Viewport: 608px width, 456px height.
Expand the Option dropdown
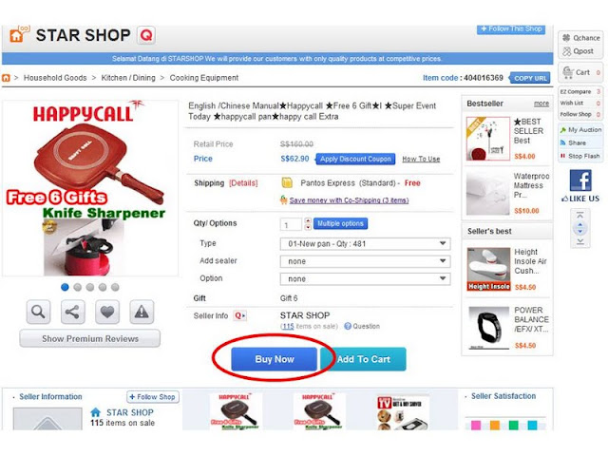tap(365, 278)
